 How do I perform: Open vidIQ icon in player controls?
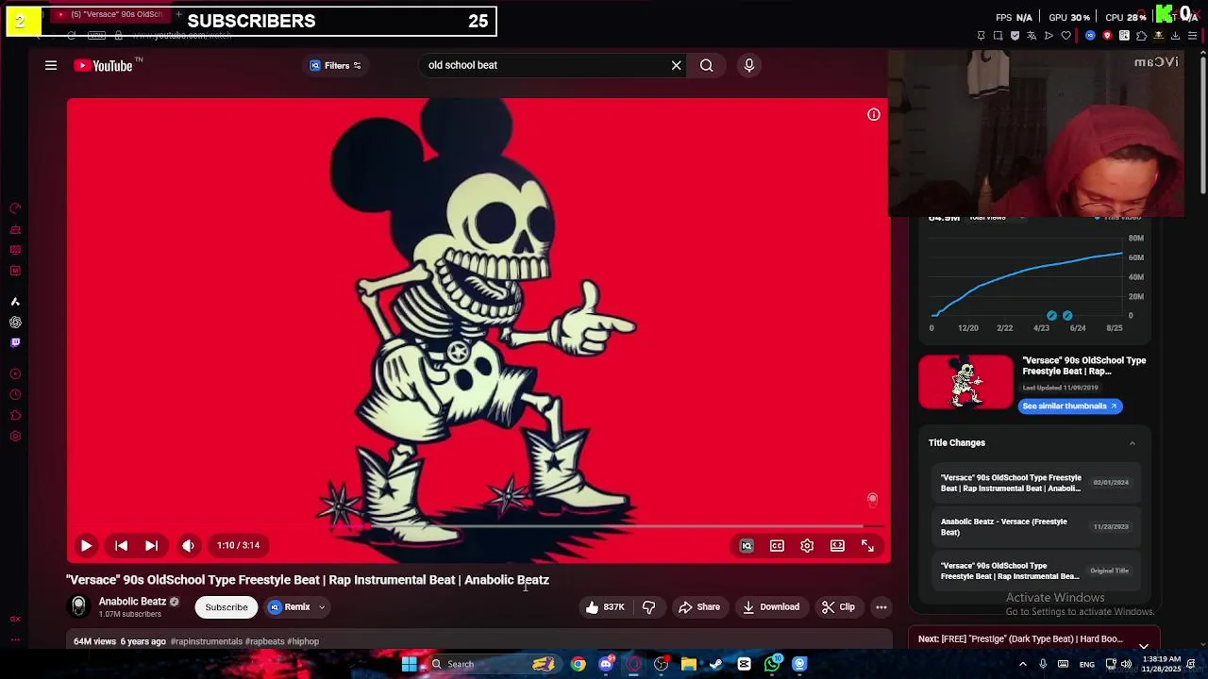coord(747,545)
